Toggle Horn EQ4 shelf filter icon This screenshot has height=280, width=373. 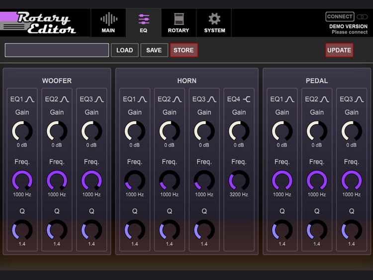tap(247, 99)
